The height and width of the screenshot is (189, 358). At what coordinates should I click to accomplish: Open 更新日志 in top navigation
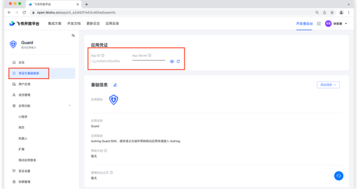(93, 23)
